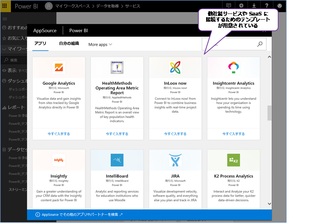Open the IntelliBoard app title

coord(117,176)
